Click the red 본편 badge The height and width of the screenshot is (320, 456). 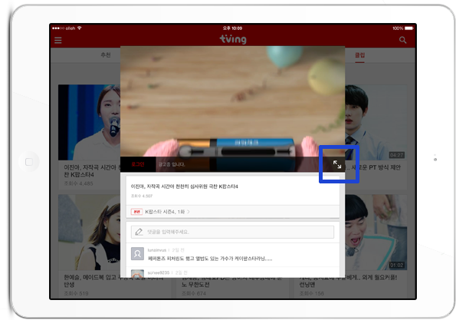click(x=136, y=212)
